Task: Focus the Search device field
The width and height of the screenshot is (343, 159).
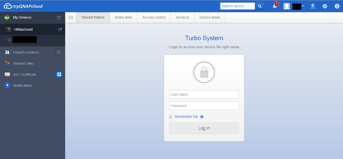Action: [x=238, y=6]
